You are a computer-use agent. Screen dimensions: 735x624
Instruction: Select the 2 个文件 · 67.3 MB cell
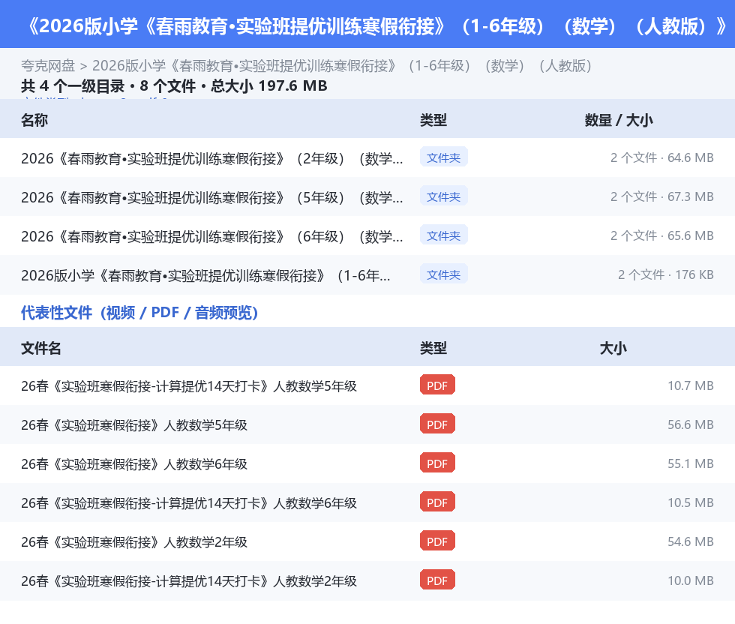point(661,196)
